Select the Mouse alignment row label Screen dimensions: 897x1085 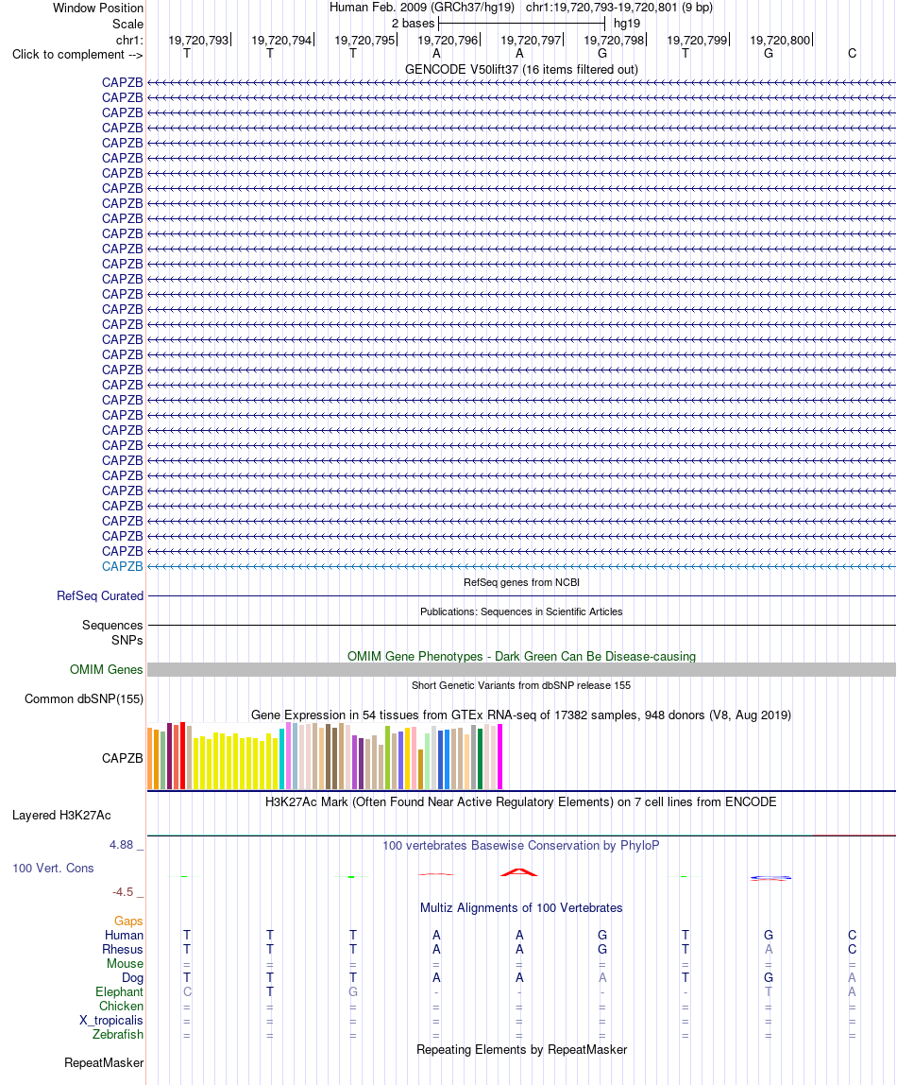click(x=125, y=963)
